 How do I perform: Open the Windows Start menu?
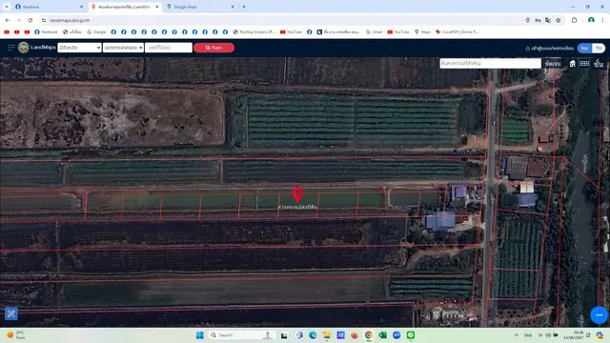(x=200, y=335)
